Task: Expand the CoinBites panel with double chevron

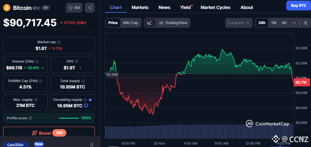Action: [91, 145]
